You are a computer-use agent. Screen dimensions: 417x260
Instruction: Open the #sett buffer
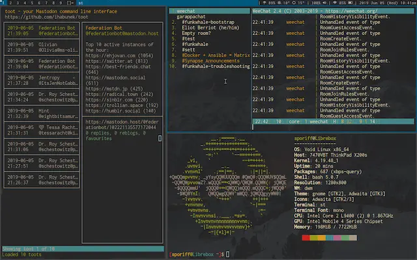coord(188,50)
